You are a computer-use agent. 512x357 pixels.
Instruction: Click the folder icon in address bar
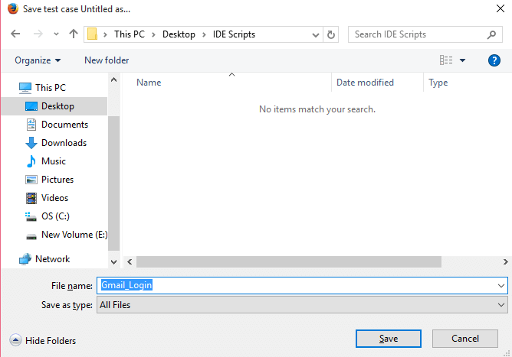[x=93, y=34]
